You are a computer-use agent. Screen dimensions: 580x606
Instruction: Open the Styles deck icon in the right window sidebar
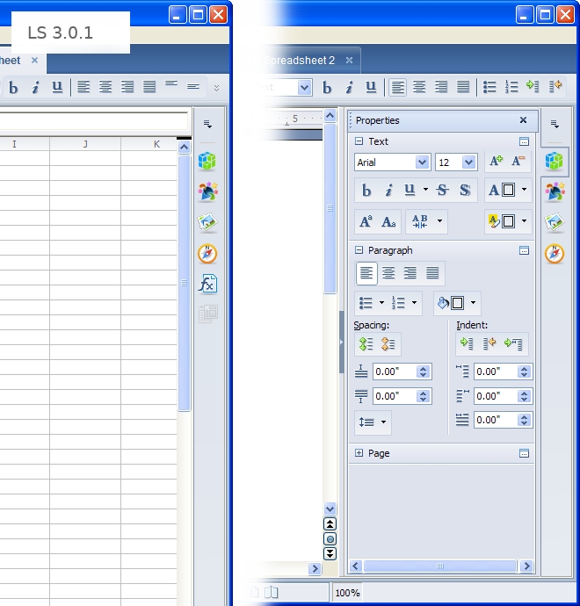tap(555, 191)
